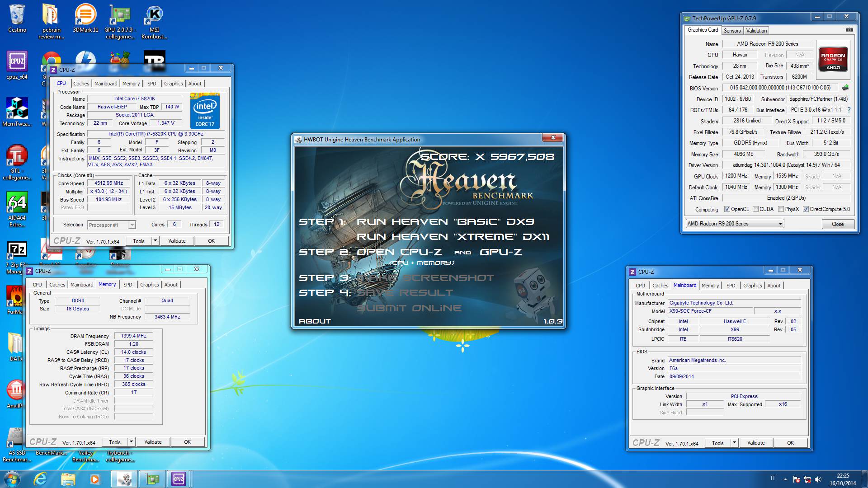Click SUBMIT ONLINE in HWBOT Heaven
The image size is (868, 488).
pos(409,308)
